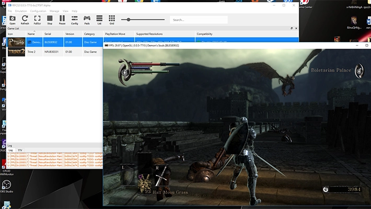Image resolution: width=371 pixels, height=209 pixels.
Task: Click the right-hand sword weapon slot
Action: pos(161,176)
